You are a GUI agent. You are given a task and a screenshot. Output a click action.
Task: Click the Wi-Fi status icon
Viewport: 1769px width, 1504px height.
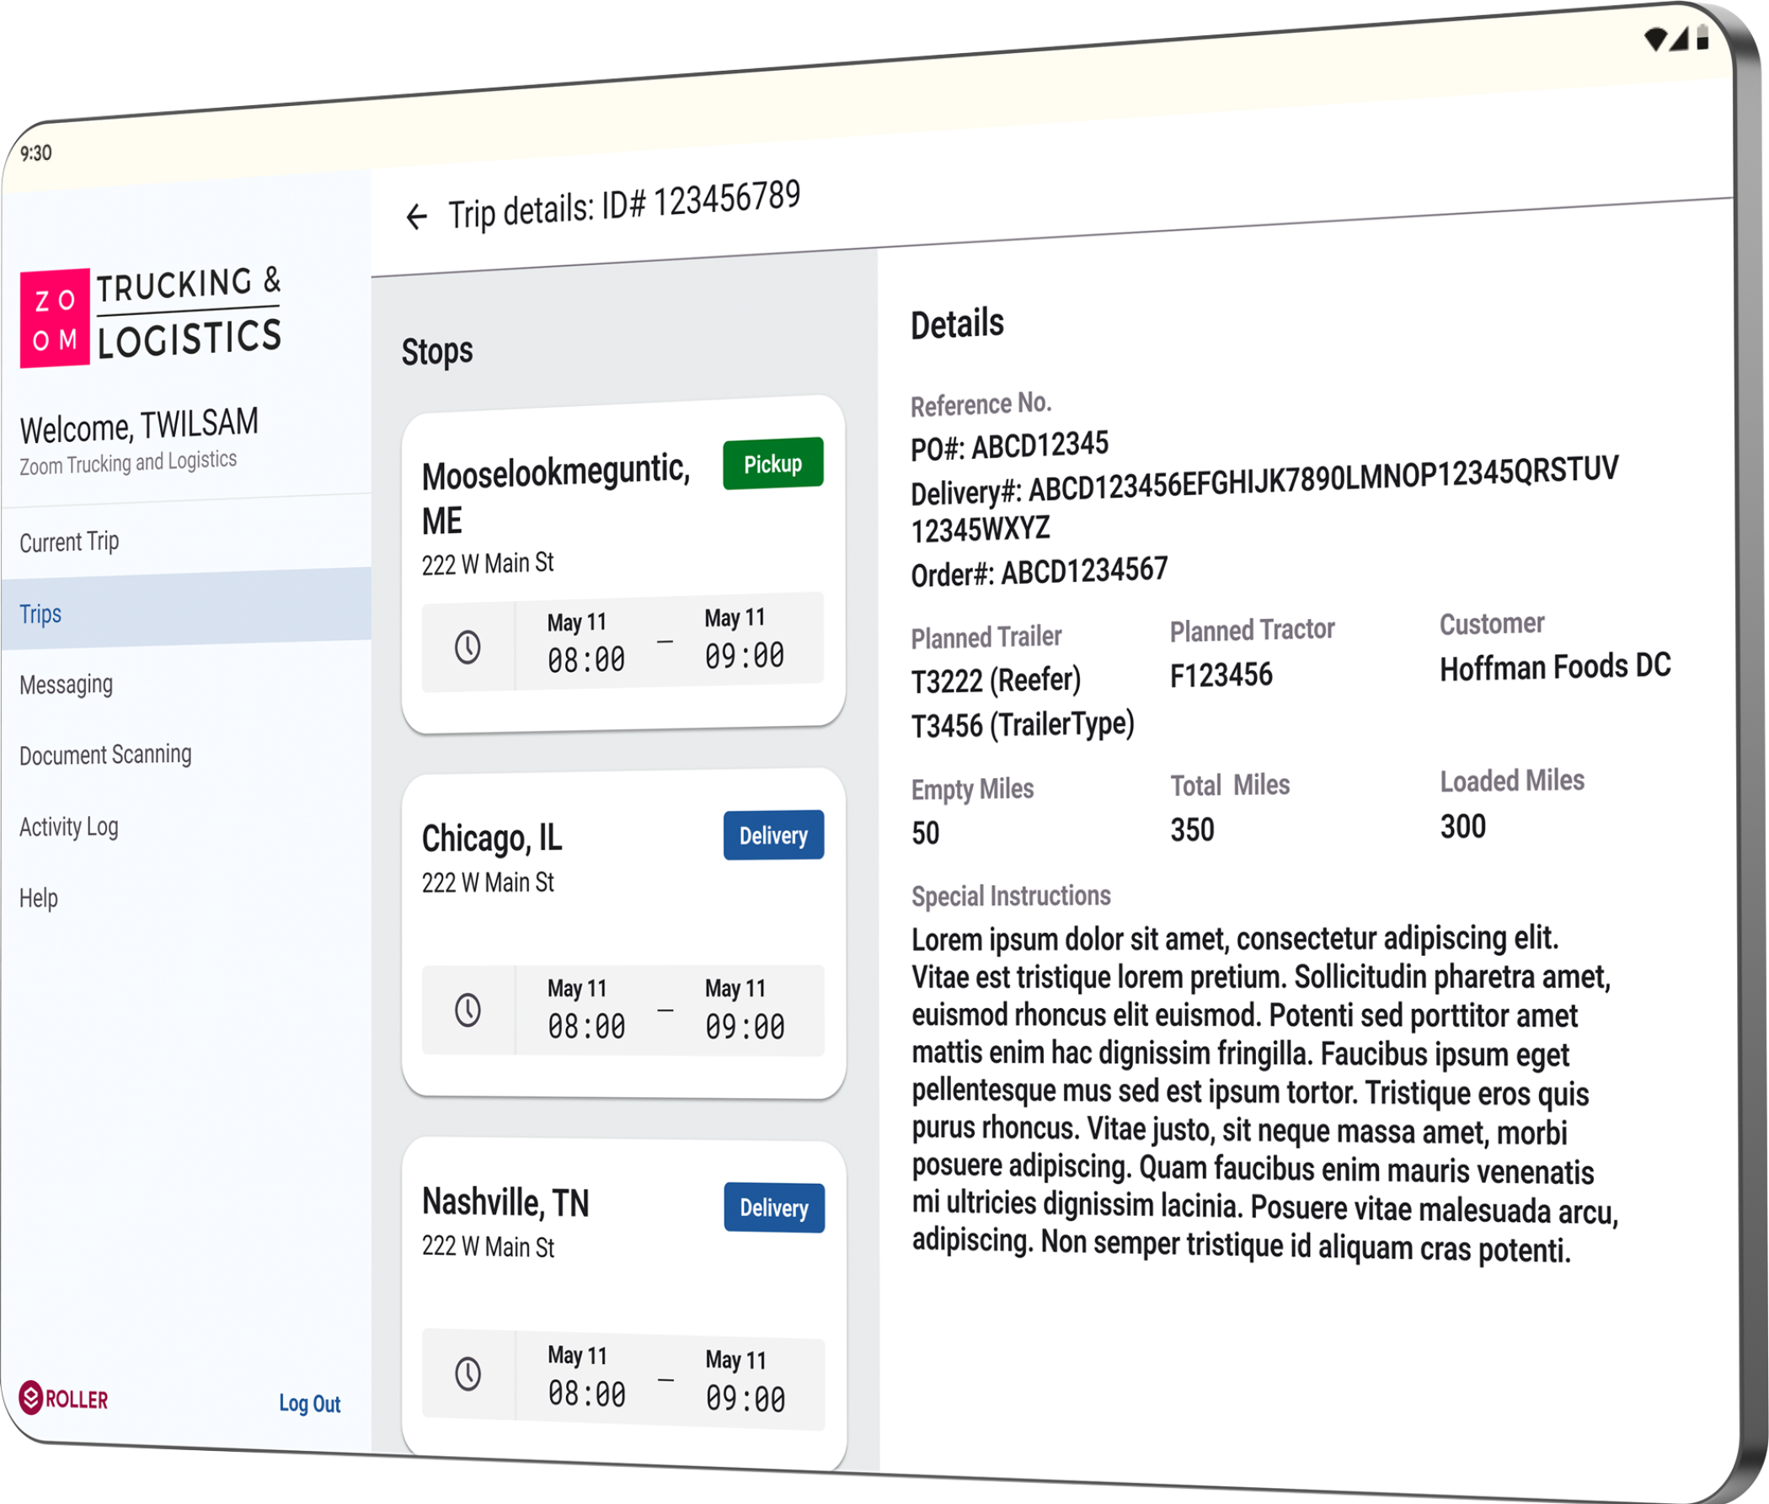coord(1654,40)
